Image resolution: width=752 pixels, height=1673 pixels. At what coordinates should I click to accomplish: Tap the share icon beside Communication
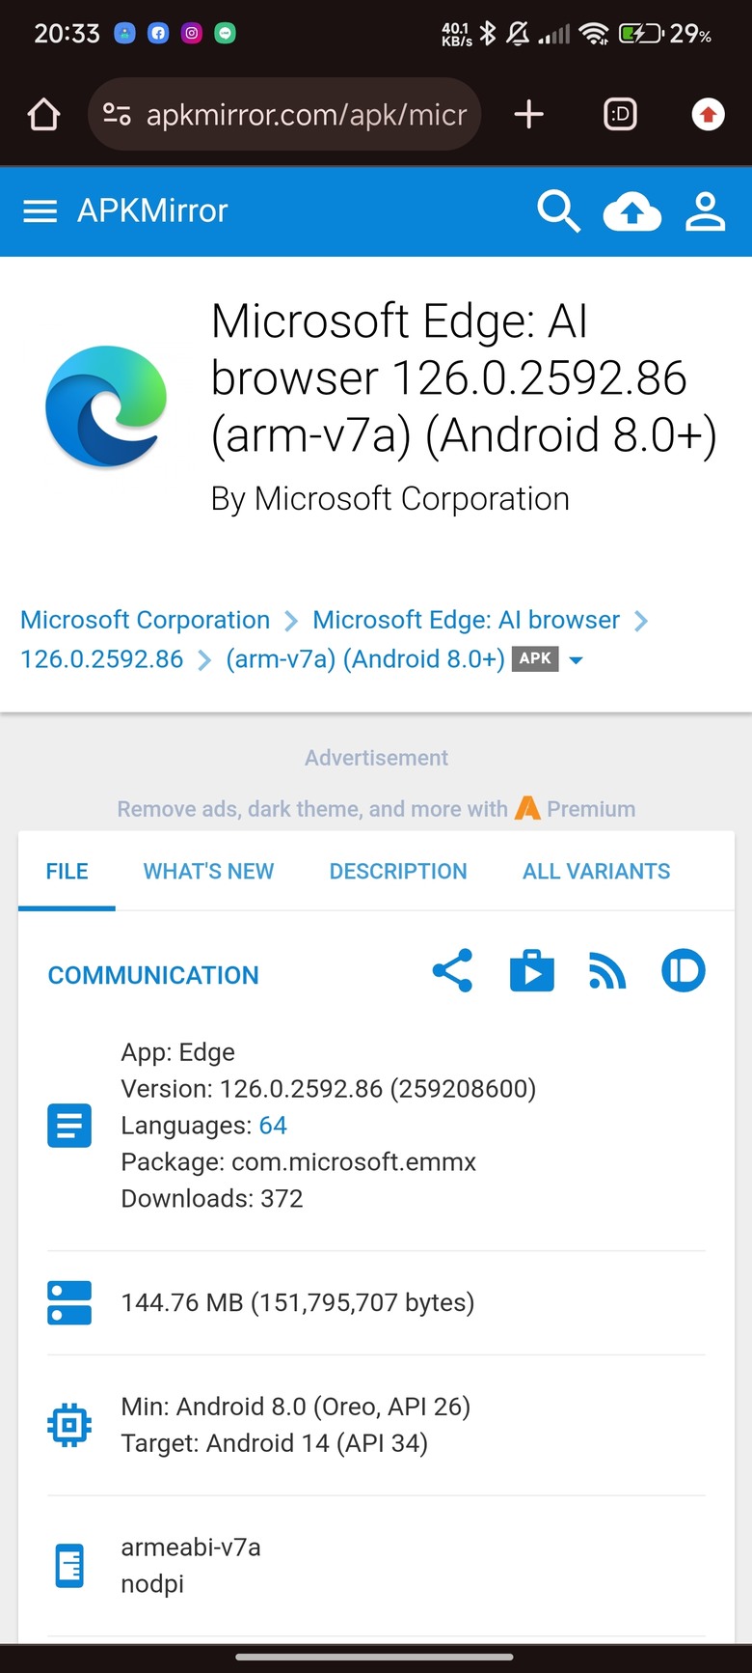452,971
